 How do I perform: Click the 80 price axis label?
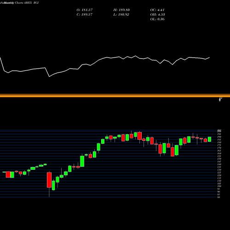(219, 197)
